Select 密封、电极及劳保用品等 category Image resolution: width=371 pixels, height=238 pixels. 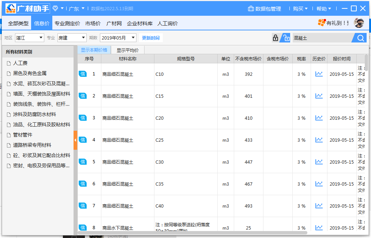(x=41, y=166)
